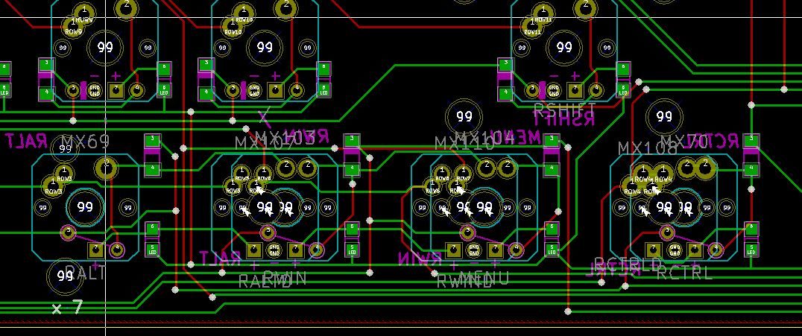Click standalone 99 hole above MX108 label
Screen dimensions: 802x336
click(x=664, y=116)
